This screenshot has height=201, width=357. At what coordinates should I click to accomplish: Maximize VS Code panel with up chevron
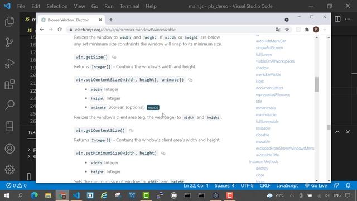tap(337, 132)
